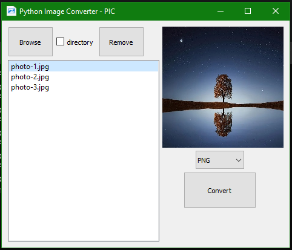This screenshot has height=250, width=292.
Task: Expand format list via the chevron arrow
Action: (239, 160)
